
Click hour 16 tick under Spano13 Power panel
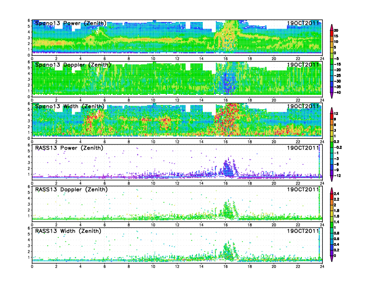[225, 59]
